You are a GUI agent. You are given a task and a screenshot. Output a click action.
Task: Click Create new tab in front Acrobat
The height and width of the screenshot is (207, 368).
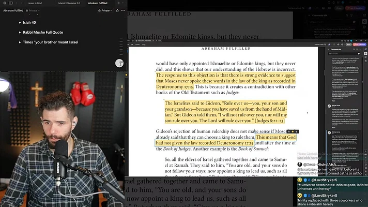[x=159, y=41]
